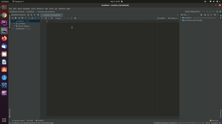Click the connection progress bar in status bar

(187, 123)
